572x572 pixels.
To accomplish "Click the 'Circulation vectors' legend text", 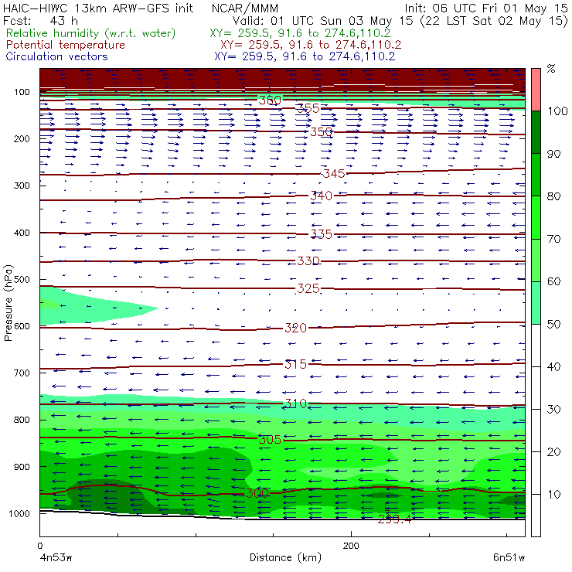I will [x=56, y=56].
